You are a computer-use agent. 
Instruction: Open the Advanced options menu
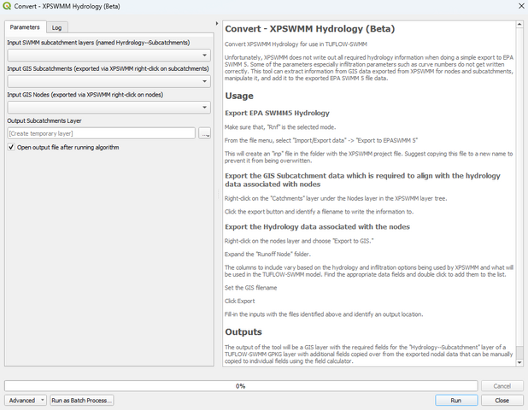pos(25,400)
